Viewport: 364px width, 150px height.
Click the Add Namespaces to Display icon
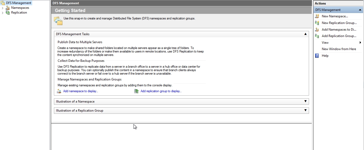tap(317, 30)
